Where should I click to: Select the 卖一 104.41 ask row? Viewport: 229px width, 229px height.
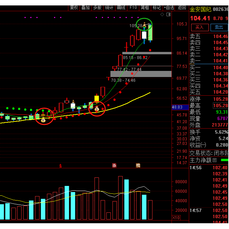click(209, 61)
